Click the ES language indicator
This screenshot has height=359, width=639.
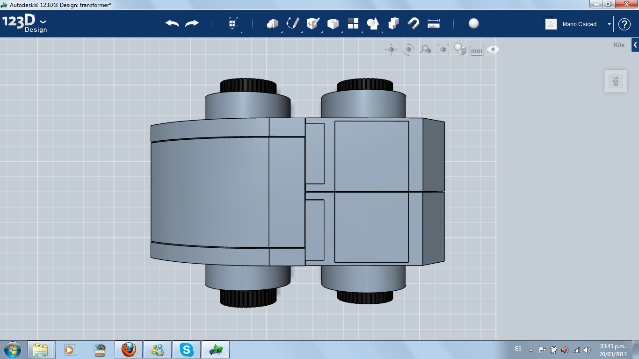518,349
